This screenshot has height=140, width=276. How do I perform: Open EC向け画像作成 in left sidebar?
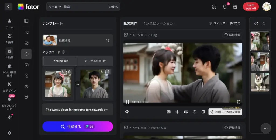(9, 70)
